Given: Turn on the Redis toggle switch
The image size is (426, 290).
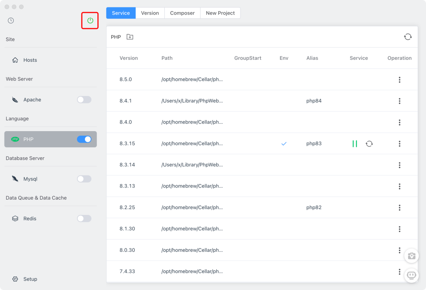Looking at the screenshot, I should (84, 219).
